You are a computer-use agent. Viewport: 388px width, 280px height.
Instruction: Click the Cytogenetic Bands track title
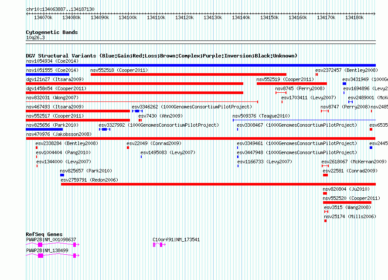[52, 32]
